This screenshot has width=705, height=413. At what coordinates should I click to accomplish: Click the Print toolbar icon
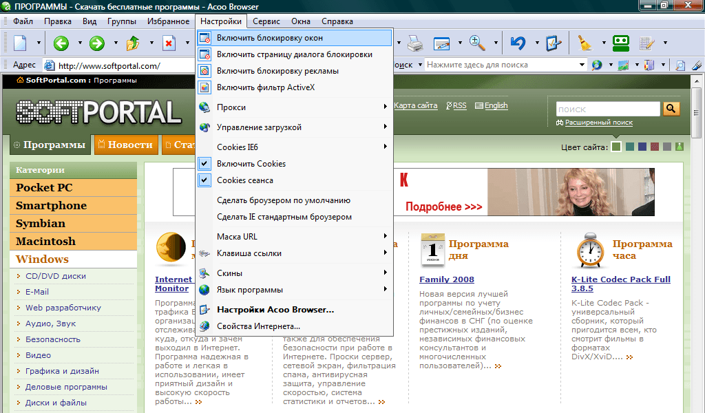[x=415, y=43]
